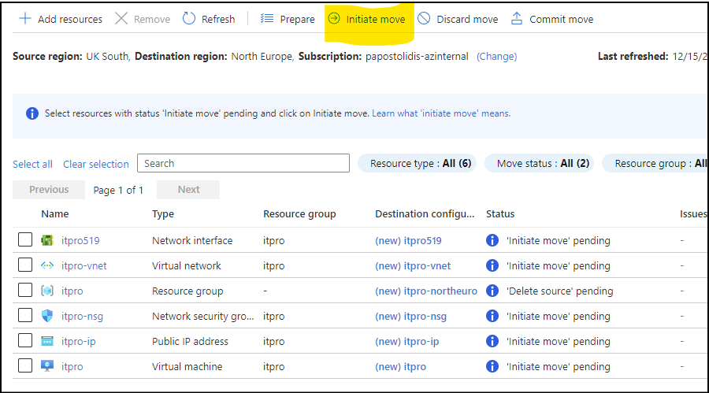Select the itpro-ip row checkbox
709x393 pixels.
tap(25, 341)
